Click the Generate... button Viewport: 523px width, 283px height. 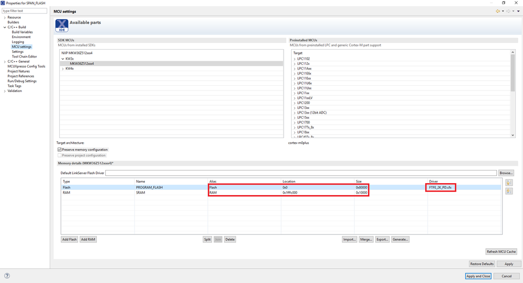pyautogui.click(x=400, y=240)
